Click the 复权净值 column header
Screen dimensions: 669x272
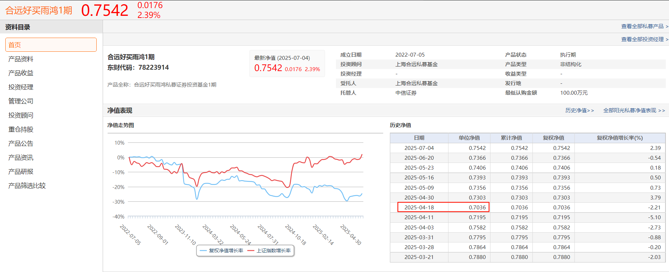554,138
